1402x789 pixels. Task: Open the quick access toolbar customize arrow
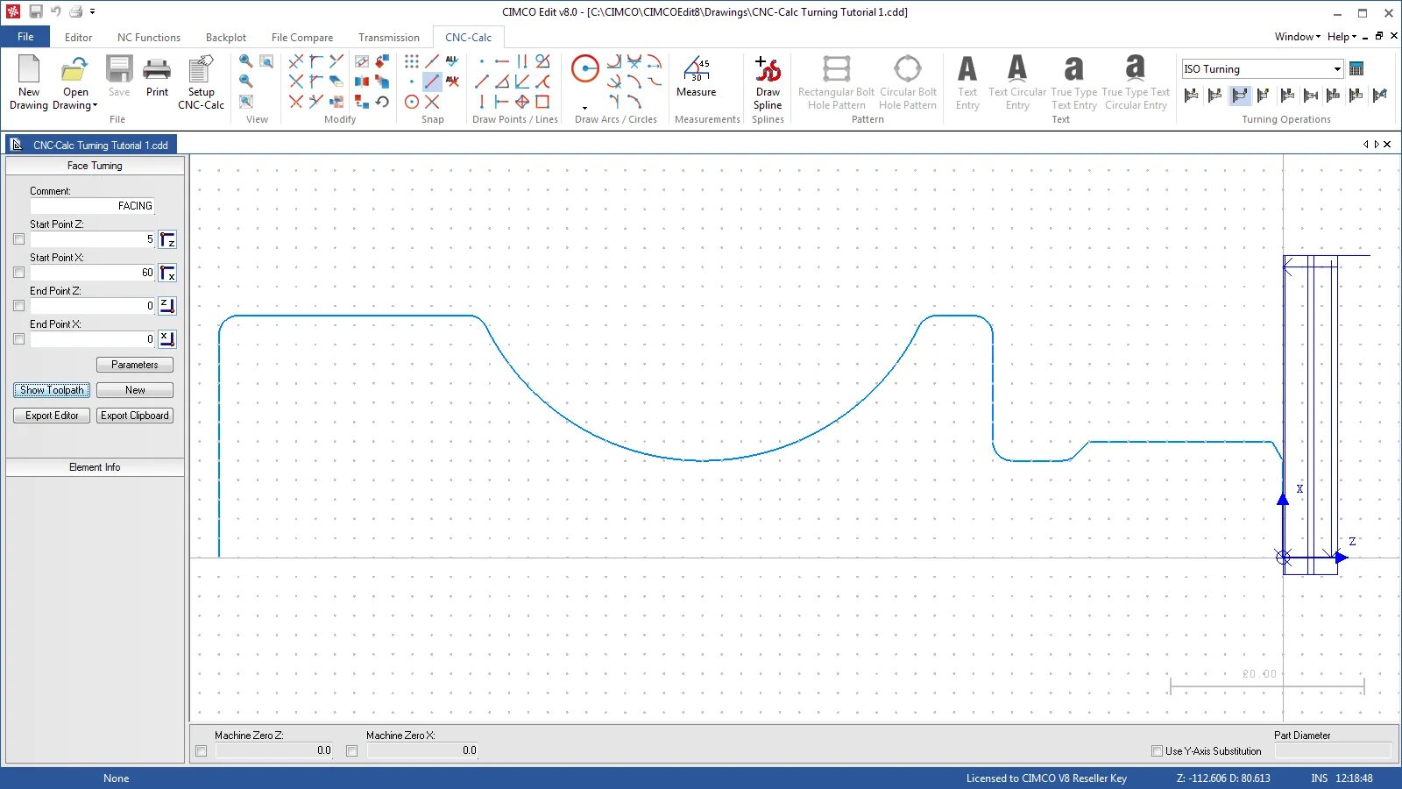93,12
